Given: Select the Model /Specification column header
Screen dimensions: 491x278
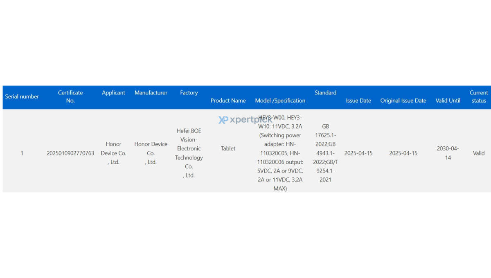Looking at the screenshot, I should click(x=280, y=101).
